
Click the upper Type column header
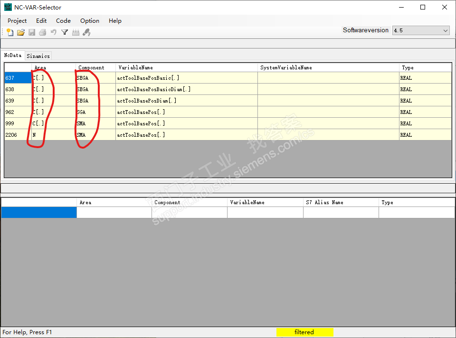click(426, 67)
